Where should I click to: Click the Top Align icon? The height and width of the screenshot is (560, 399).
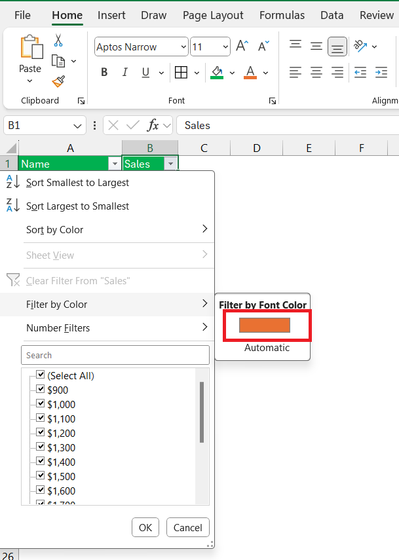click(295, 46)
